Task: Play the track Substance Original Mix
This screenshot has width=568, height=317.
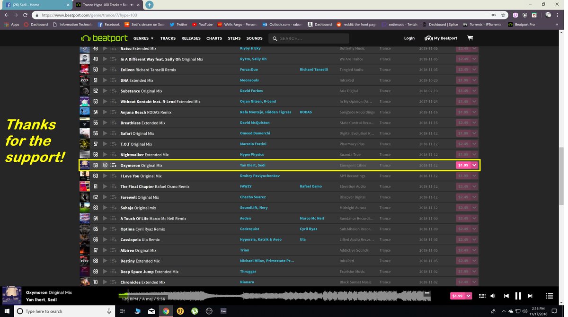Action: click(105, 91)
